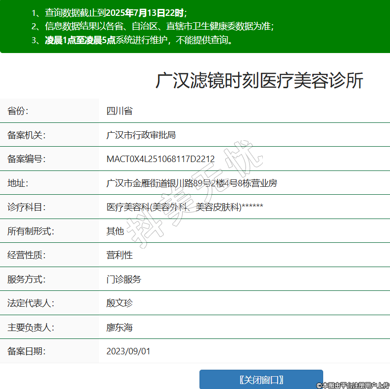Select the filing authority 广汉市行政审批局
The width and height of the screenshot is (390, 389).
coord(141,135)
